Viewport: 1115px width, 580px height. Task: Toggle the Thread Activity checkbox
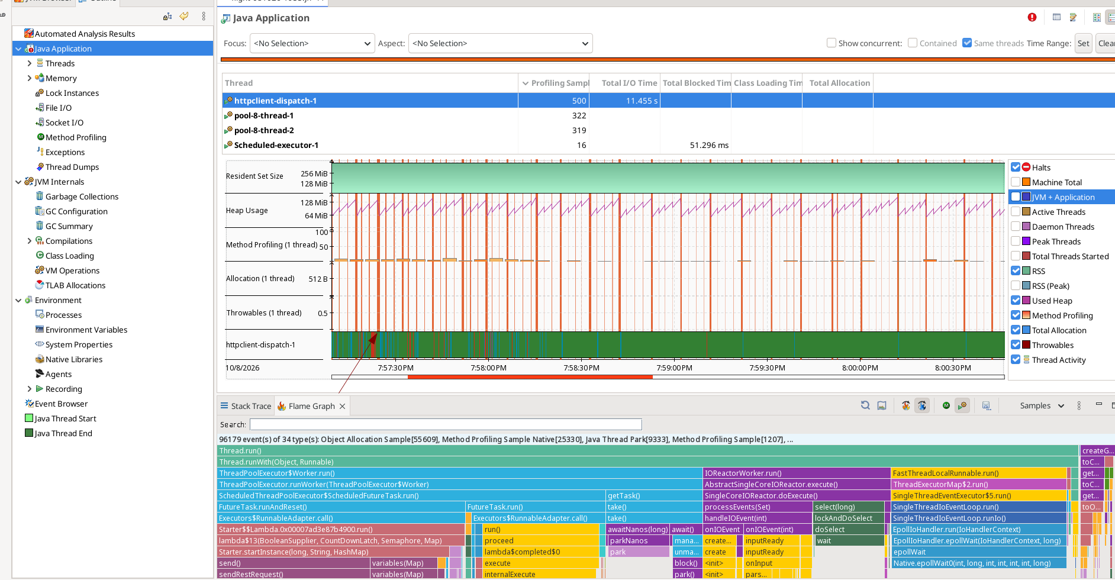pos(1016,359)
